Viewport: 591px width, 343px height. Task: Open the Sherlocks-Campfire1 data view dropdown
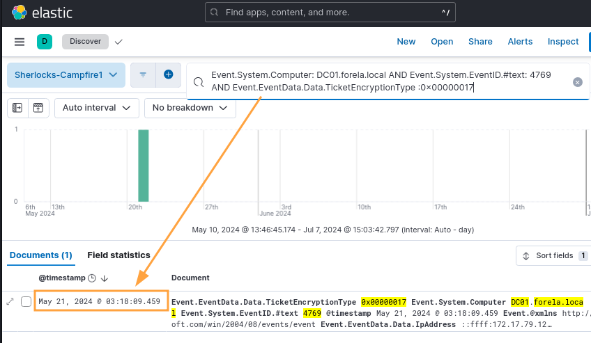66,74
